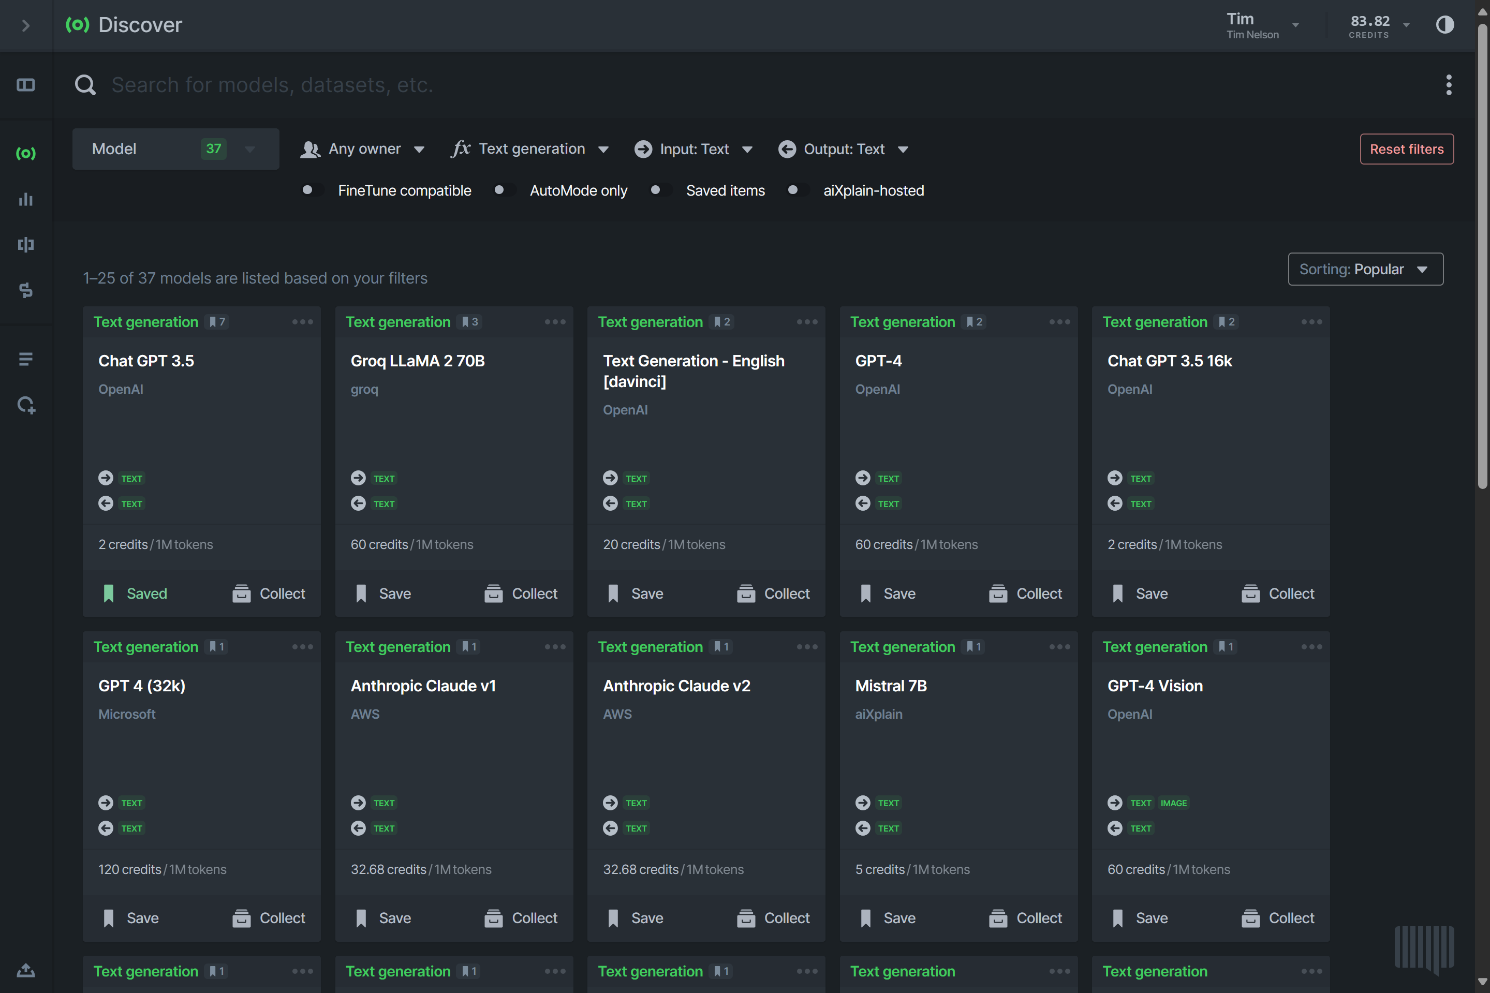
Task: Open the three-dot menu on Anthropic Claude v1 card
Action: point(555,647)
